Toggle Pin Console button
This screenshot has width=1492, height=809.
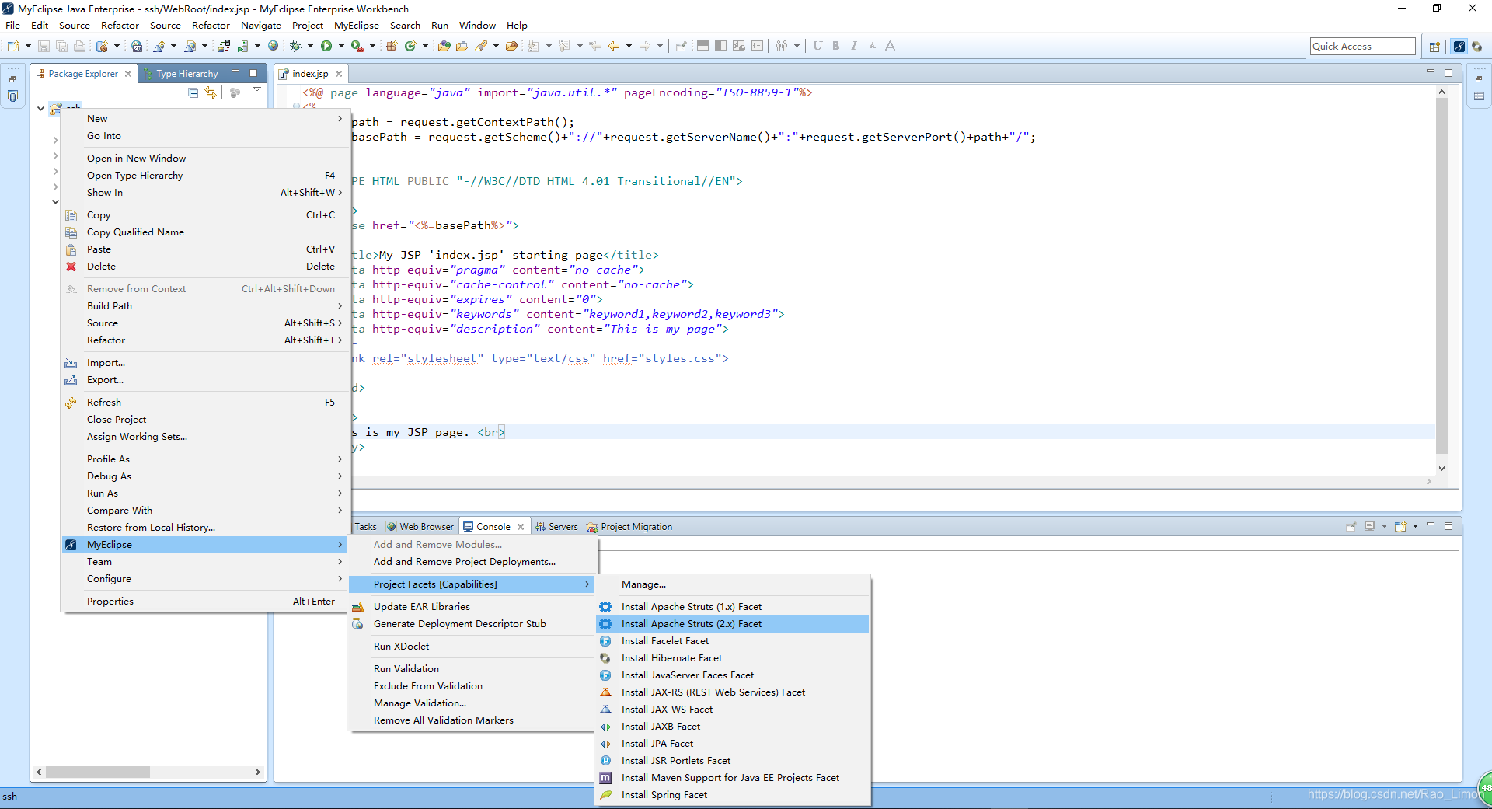coord(1351,526)
